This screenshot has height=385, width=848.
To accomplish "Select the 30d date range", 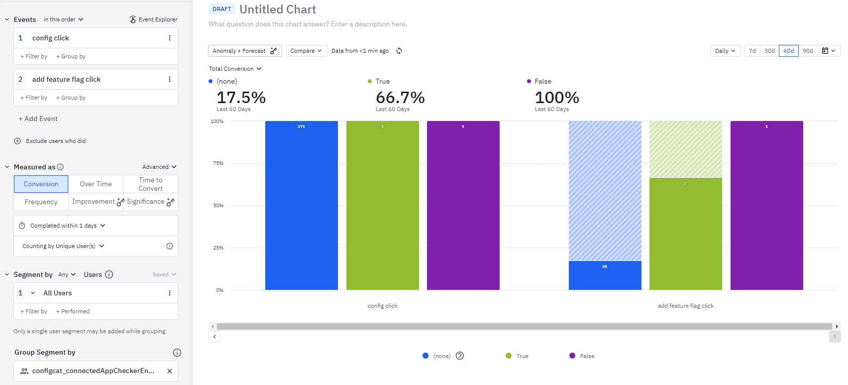I will tap(769, 51).
